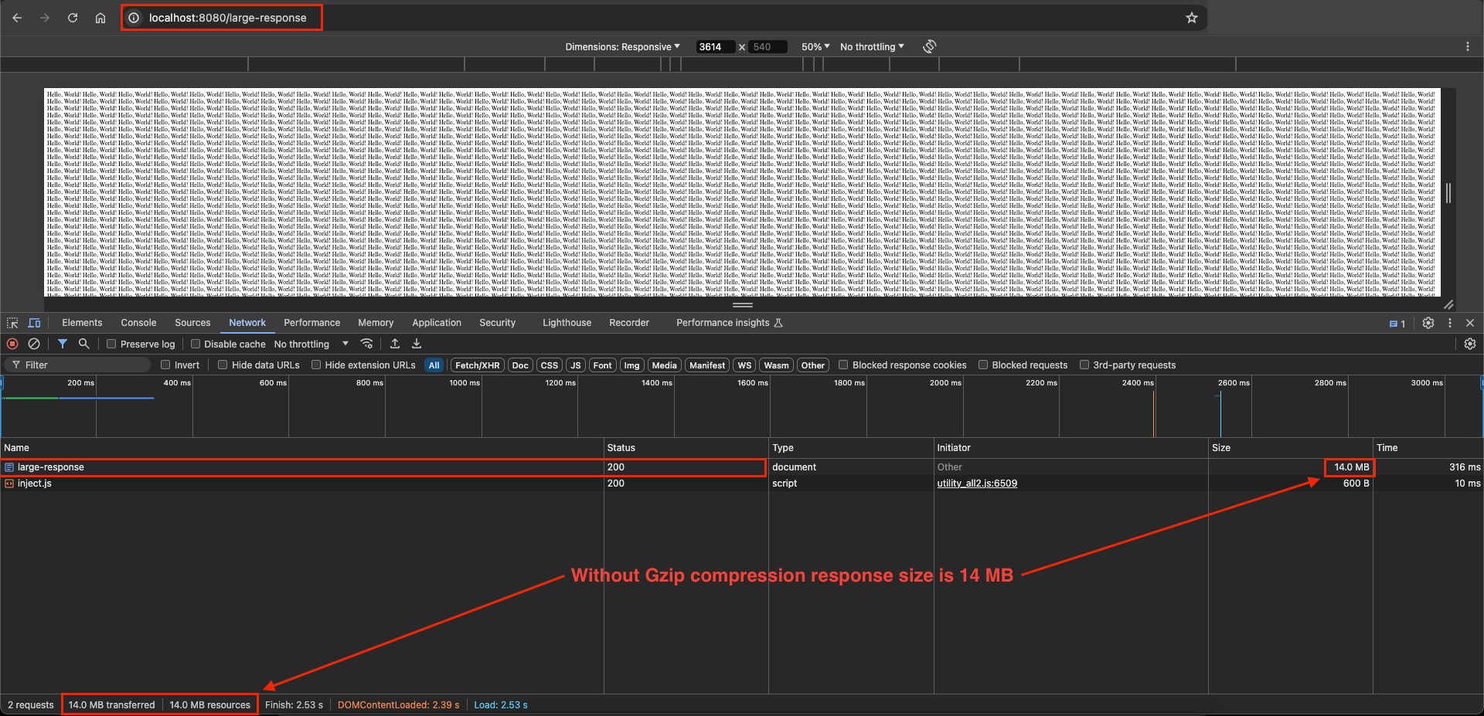This screenshot has height=716, width=1484.
Task: Open initiator link utility_all2.js:6509
Action: click(x=976, y=483)
